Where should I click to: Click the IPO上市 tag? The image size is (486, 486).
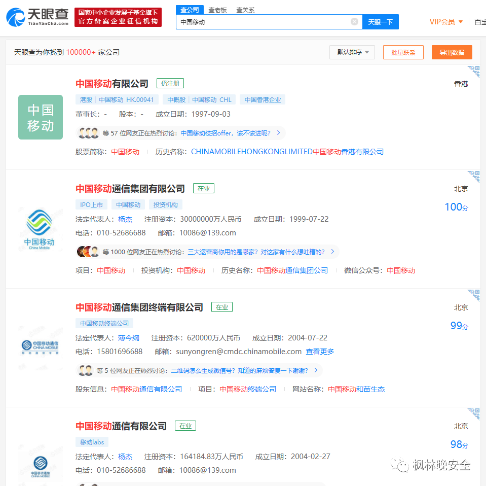(91, 204)
